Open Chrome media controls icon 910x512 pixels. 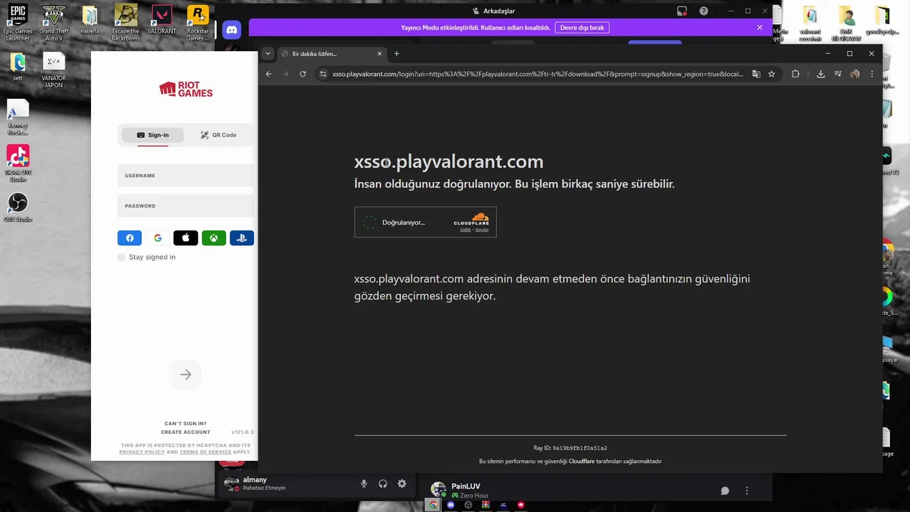click(838, 74)
